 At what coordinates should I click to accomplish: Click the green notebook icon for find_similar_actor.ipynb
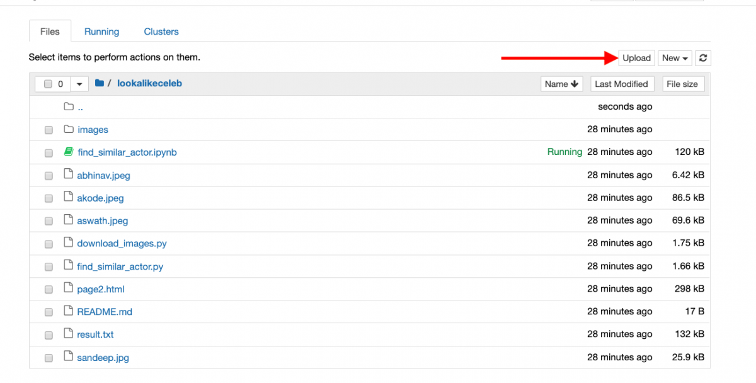pyautogui.click(x=69, y=152)
